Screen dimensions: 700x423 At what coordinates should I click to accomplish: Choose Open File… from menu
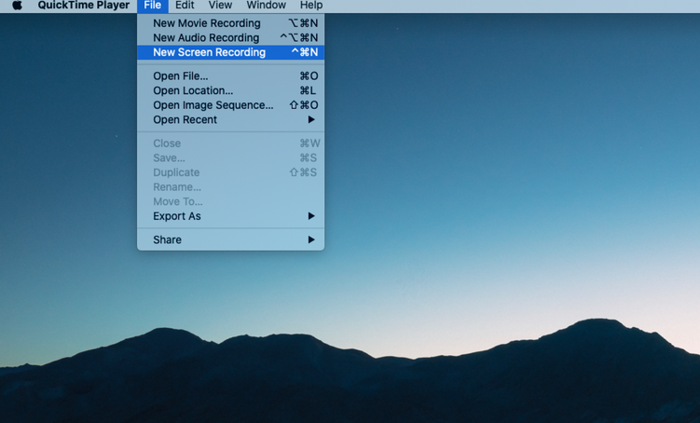pyautogui.click(x=231, y=75)
